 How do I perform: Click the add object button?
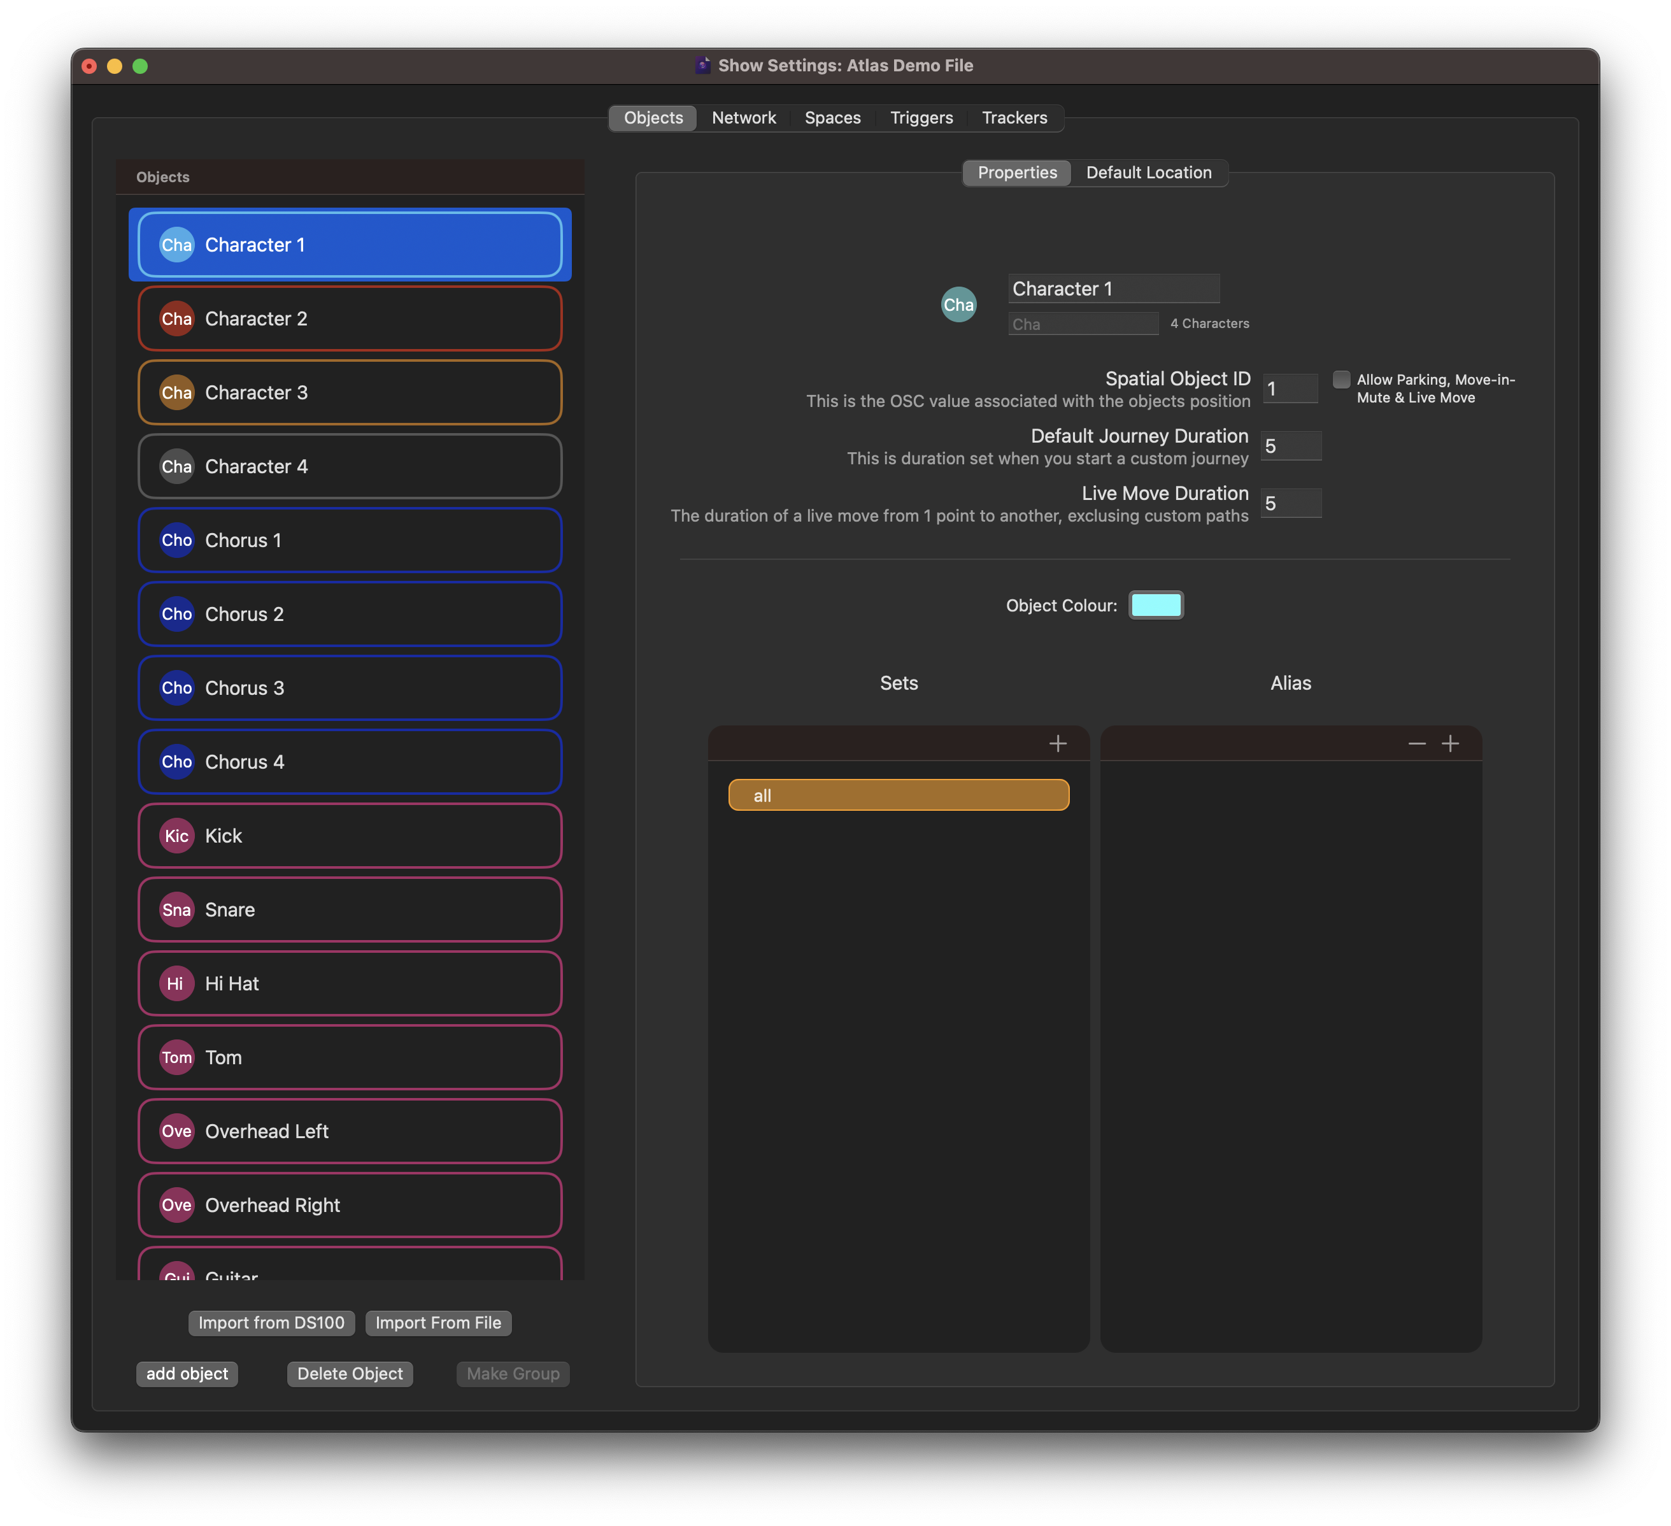point(187,1374)
